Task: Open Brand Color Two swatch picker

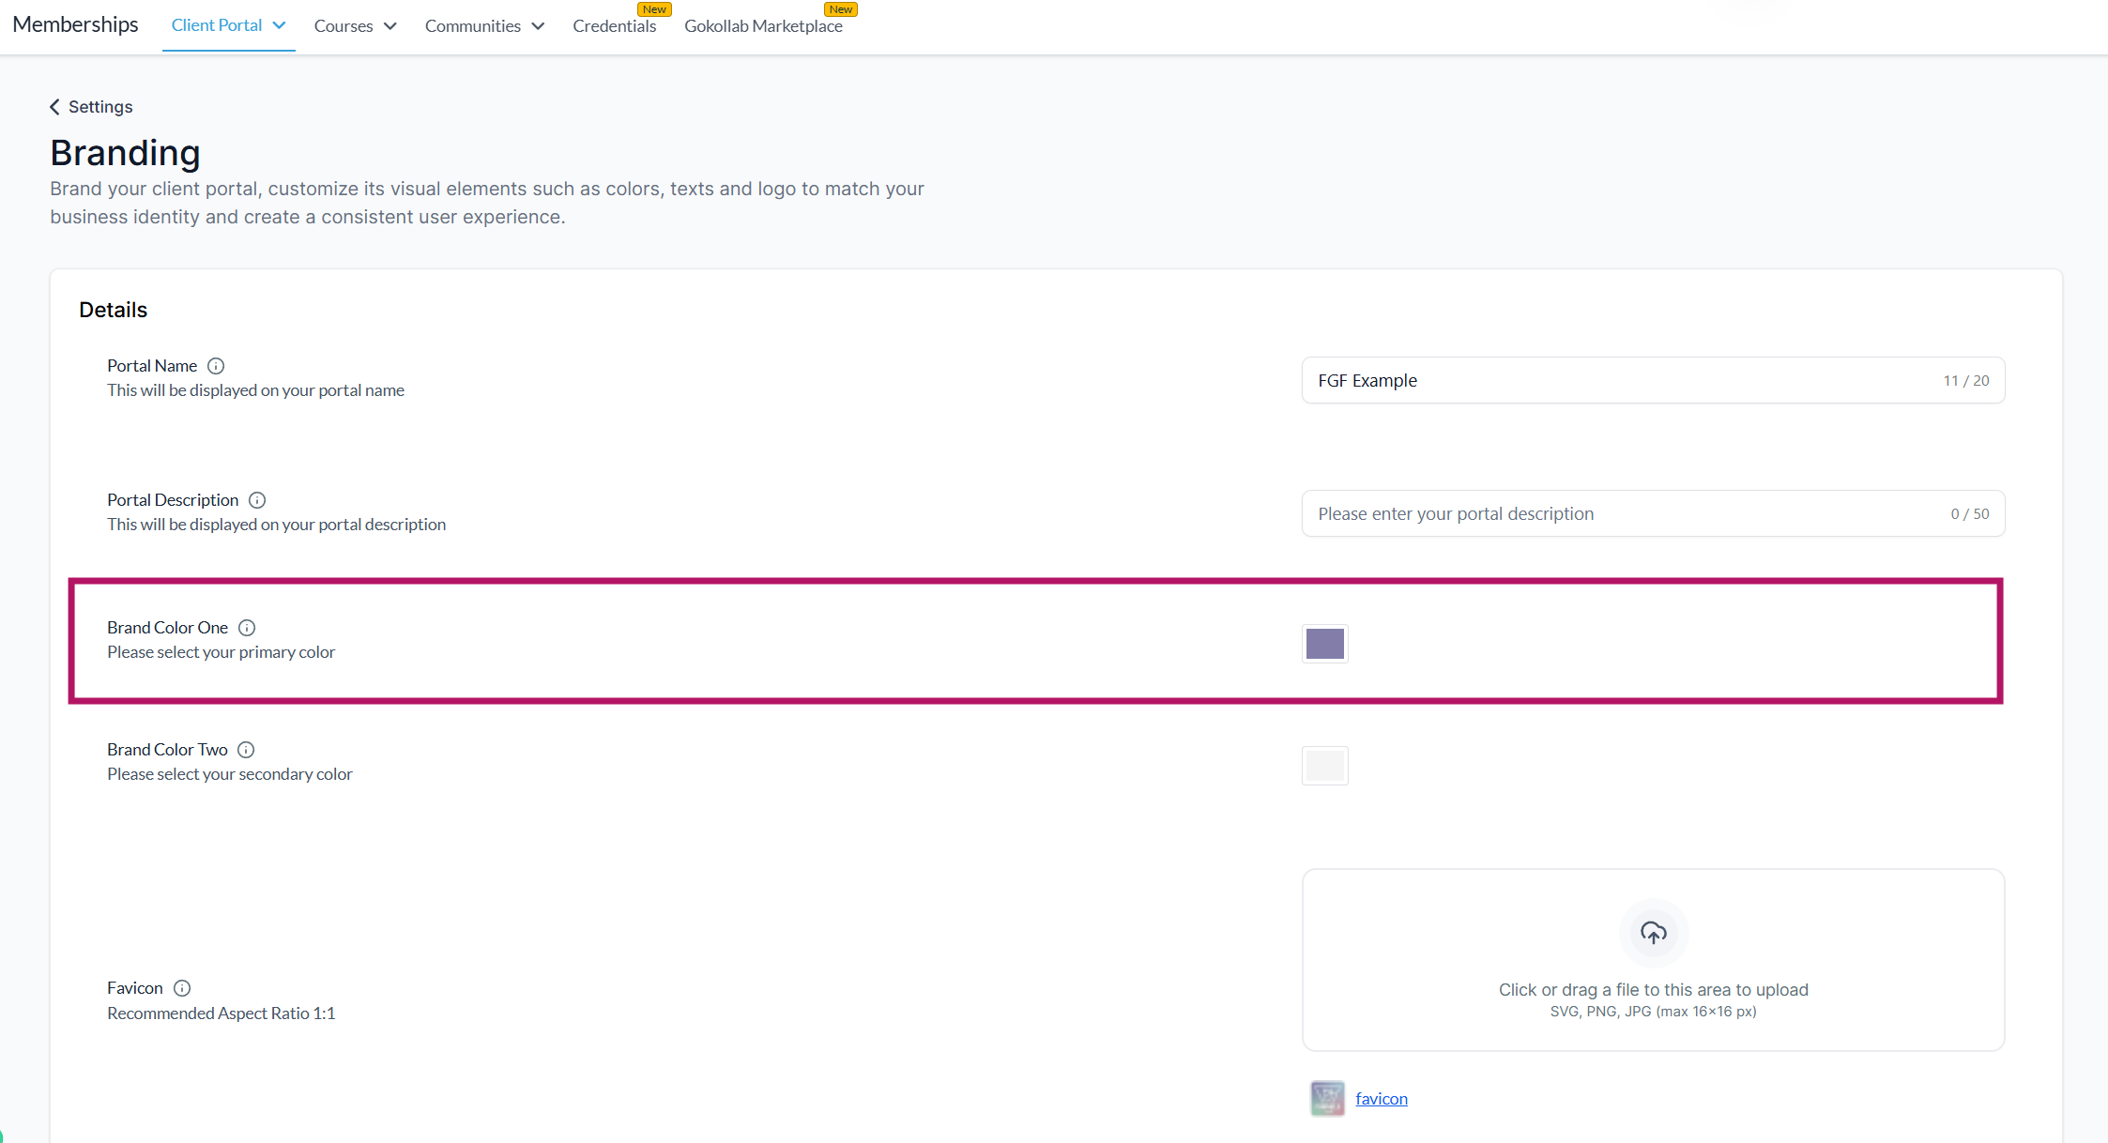Action: 1324,766
